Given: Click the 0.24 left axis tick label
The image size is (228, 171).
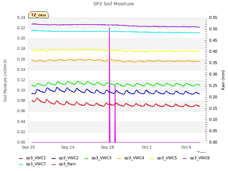Looking at the screenshot, I should coord(21,17).
